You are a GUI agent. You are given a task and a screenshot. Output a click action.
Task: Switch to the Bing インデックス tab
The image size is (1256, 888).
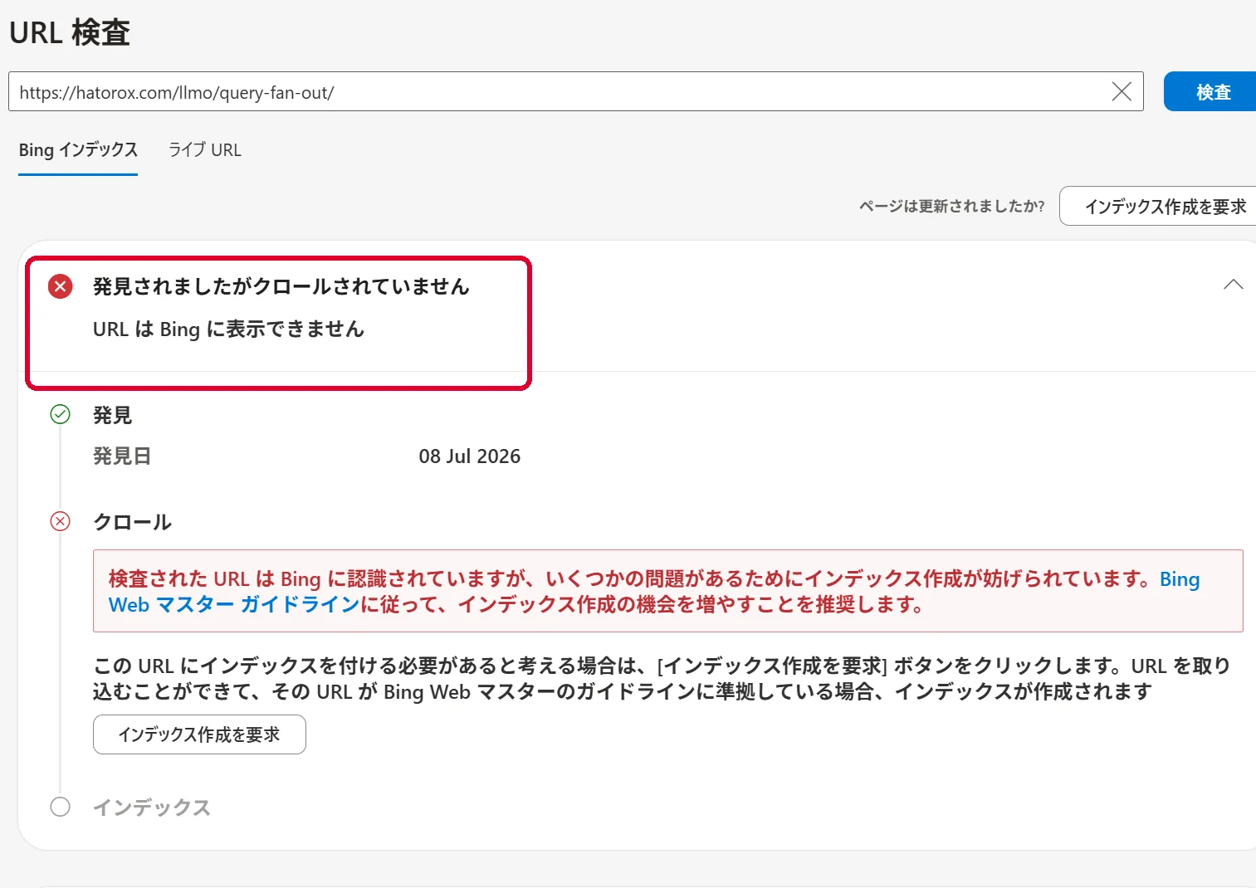[78, 150]
